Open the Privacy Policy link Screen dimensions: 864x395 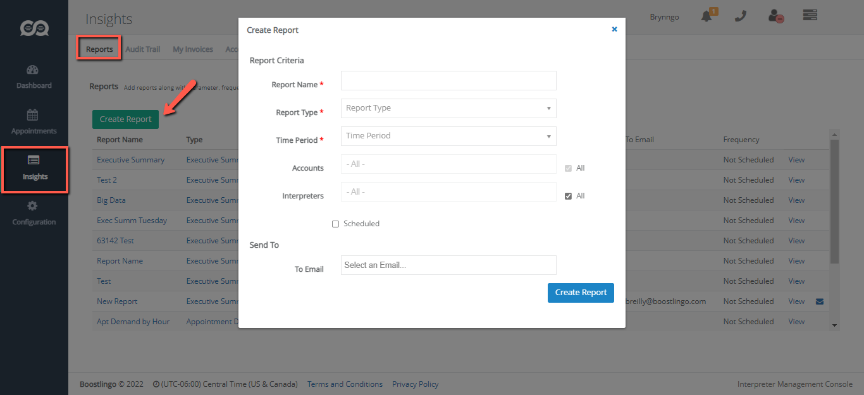pos(415,384)
